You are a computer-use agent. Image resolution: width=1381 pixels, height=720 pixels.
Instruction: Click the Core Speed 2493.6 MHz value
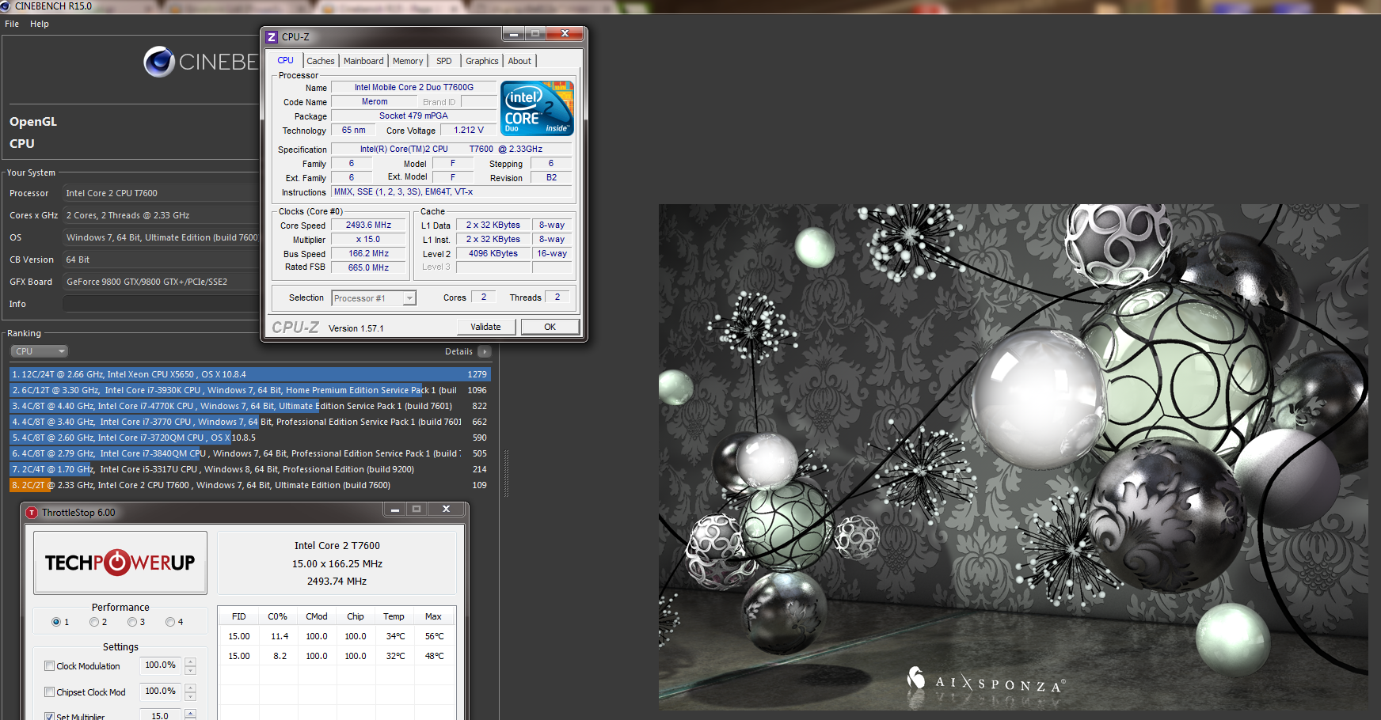(x=368, y=225)
